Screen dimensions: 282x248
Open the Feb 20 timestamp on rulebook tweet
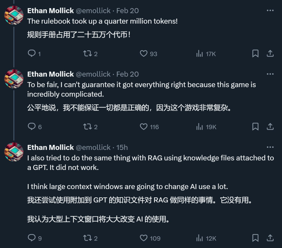(x=127, y=11)
